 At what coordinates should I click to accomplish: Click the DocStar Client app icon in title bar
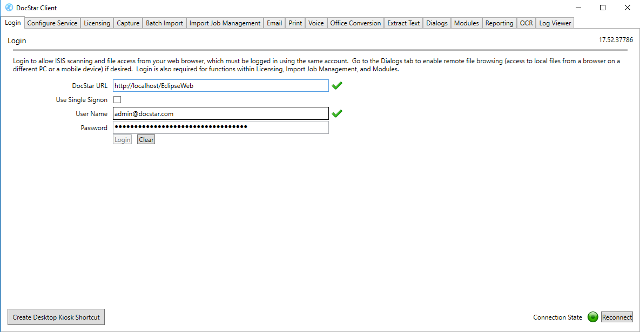pyautogui.click(x=9, y=8)
